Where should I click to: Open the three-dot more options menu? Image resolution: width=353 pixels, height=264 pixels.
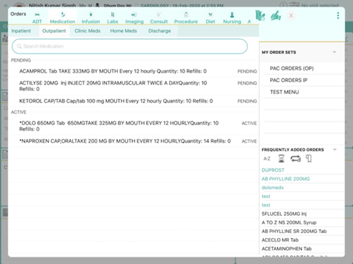click(x=338, y=16)
